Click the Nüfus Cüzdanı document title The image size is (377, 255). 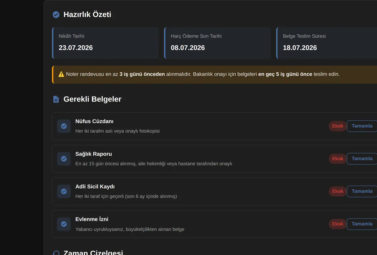94,121
